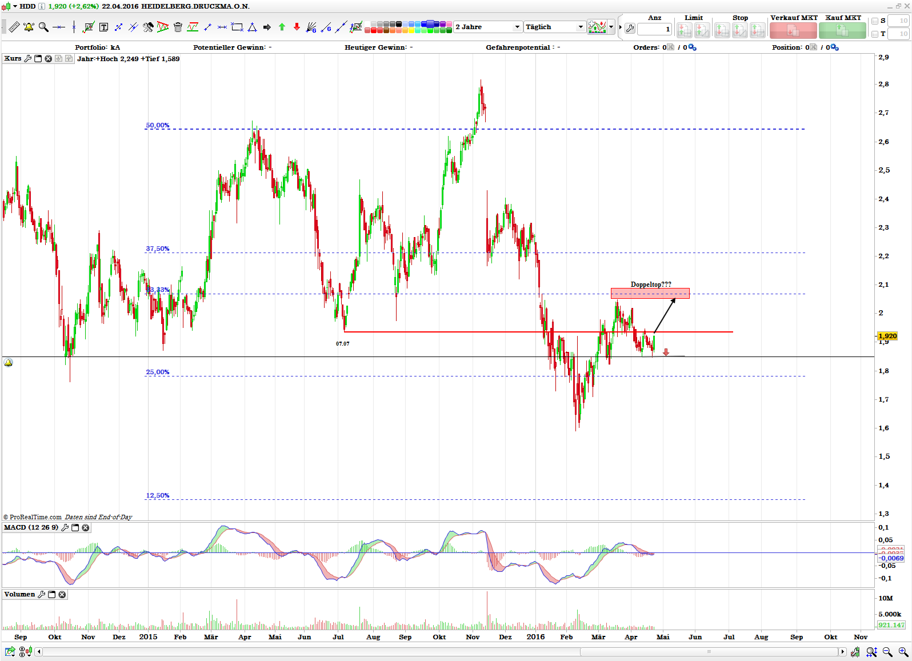Activate the magnifying glass zoom tool
This screenshot has height=661, width=912.
(43, 27)
